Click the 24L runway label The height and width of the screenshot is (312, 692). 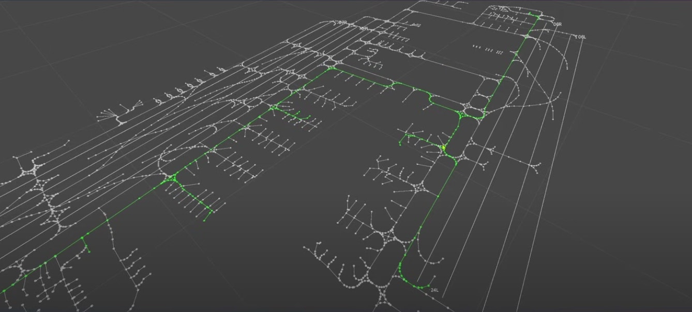[x=434, y=290]
